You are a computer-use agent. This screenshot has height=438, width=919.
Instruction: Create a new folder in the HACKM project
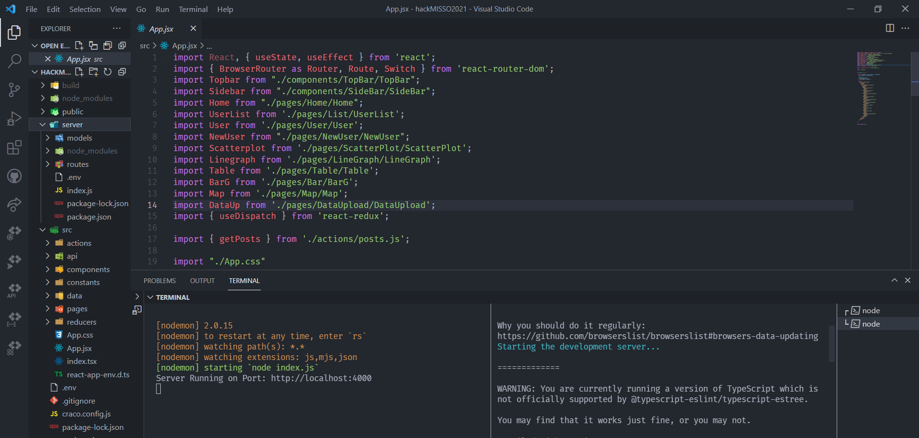pos(93,72)
